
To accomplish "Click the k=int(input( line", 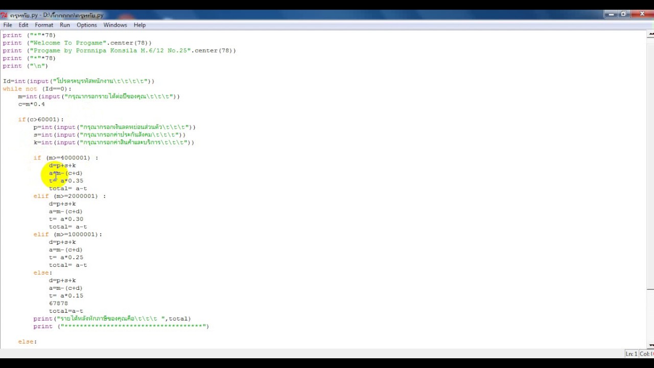I will click(x=113, y=143).
